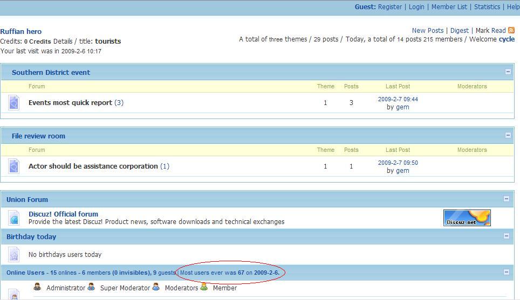The width and height of the screenshot is (520, 300).
Task: Click the forum icon beside Actor should be assistance corporation
Action: click(x=14, y=166)
